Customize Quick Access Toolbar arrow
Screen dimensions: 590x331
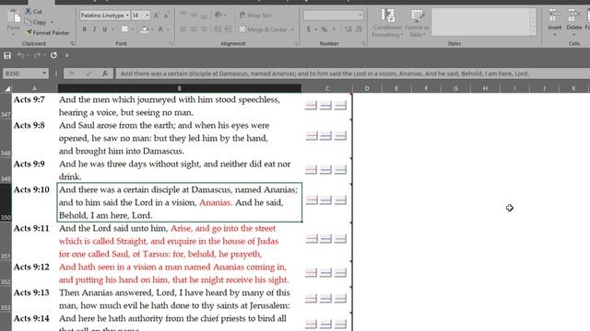[67, 55]
